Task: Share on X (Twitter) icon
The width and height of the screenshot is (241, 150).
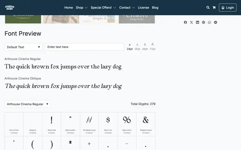Action: coord(191,22)
